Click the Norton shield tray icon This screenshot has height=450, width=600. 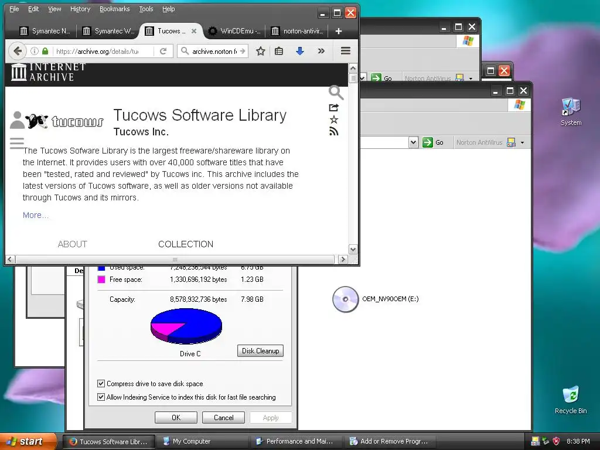557,441
